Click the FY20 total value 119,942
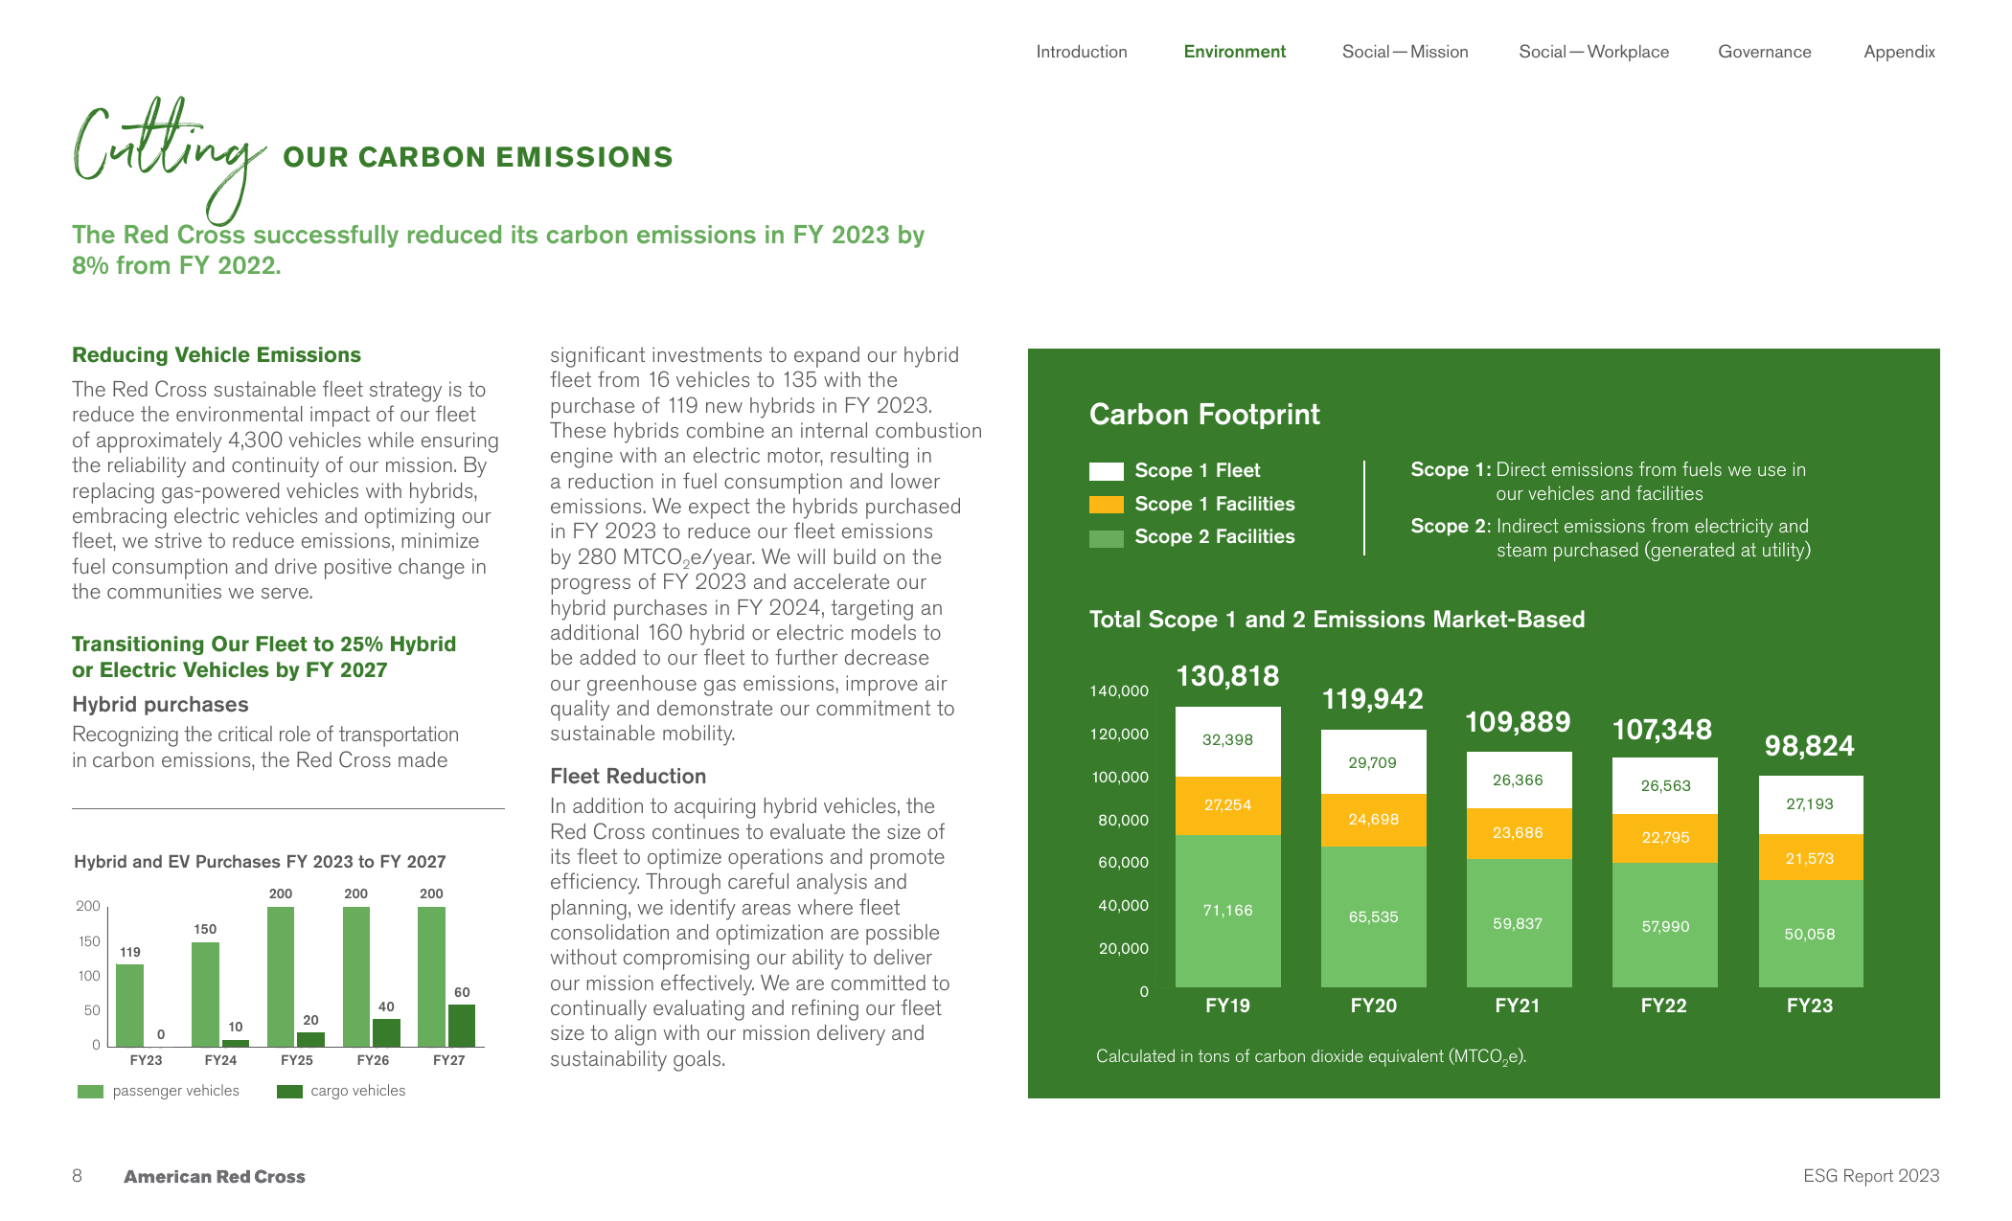The image size is (2012, 1221). 1373,699
